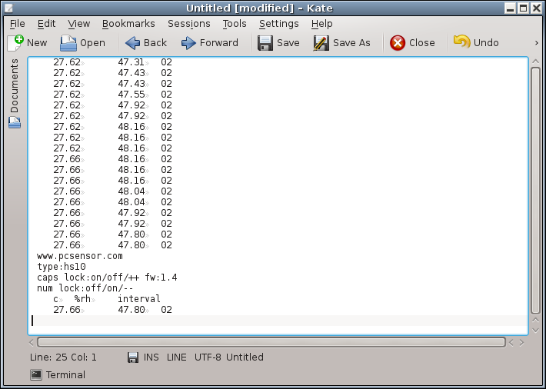Click the modified-state floppy icon in status bar
Viewport: 546px width, 389px height.
(x=133, y=357)
